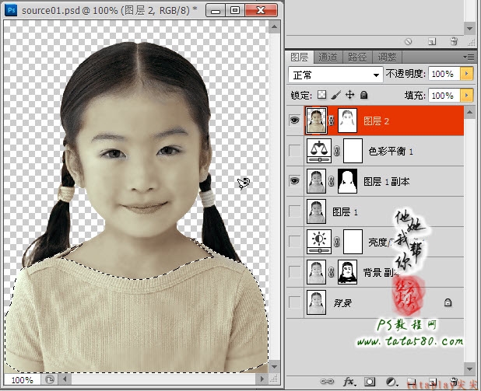
Task: Show brightness adjustment layer visibility
Action: [295, 242]
